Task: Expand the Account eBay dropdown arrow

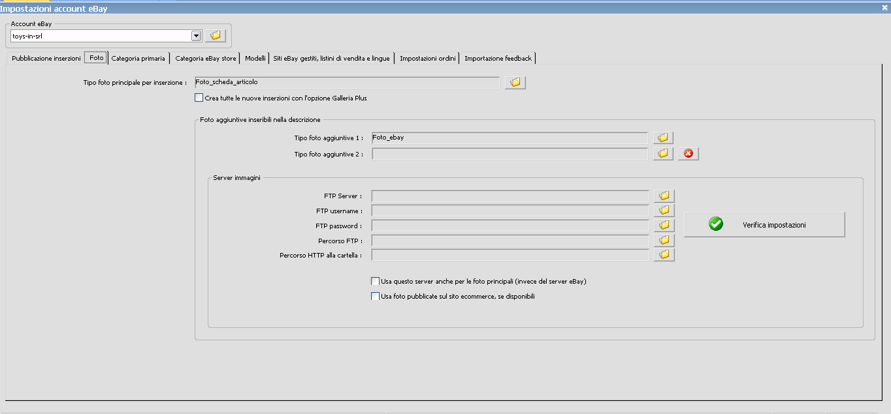Action: (196, 36)
